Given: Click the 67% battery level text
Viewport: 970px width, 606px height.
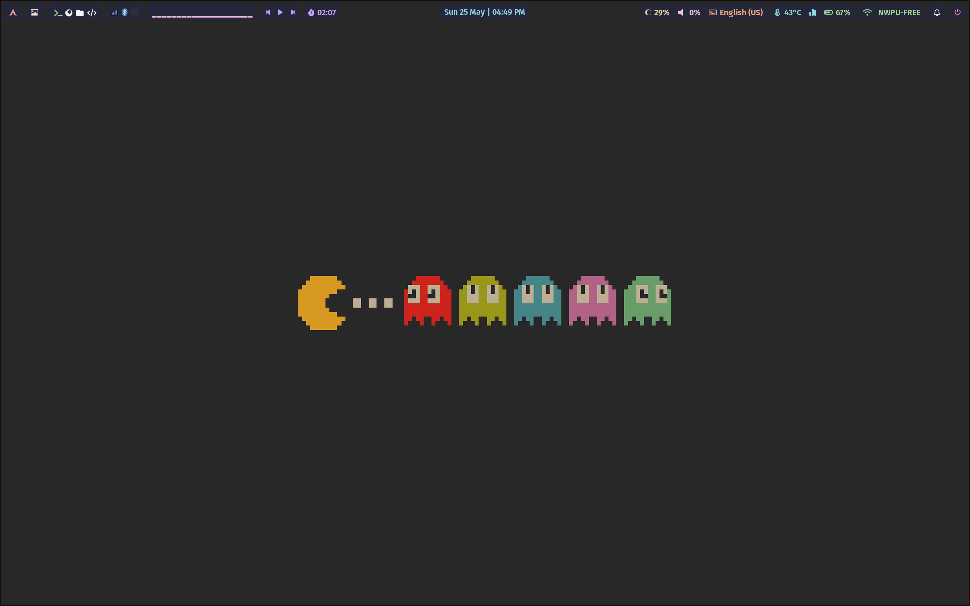Looking at the screenshot, I should click(x=843, y=13).
